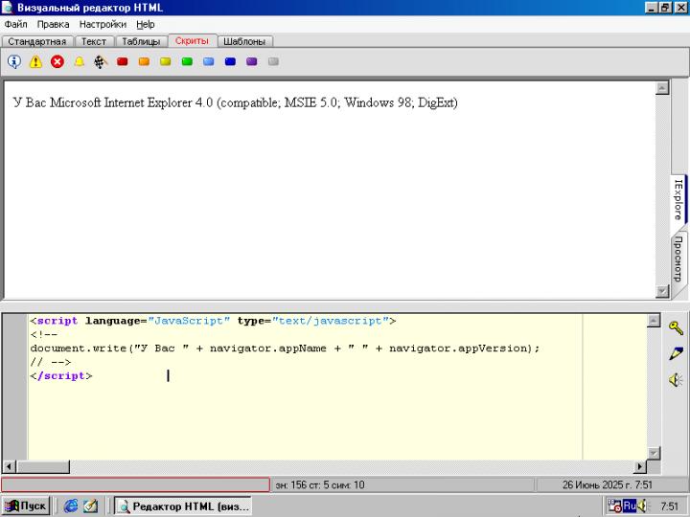Open the Настройки menu
Viewport: 690px width, 517px height.
[x=103, y=24]
